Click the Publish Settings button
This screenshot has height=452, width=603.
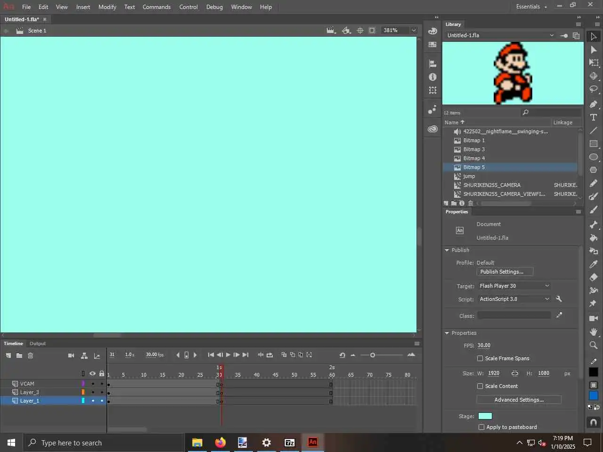pyautogui.click(x=505, y=272)
